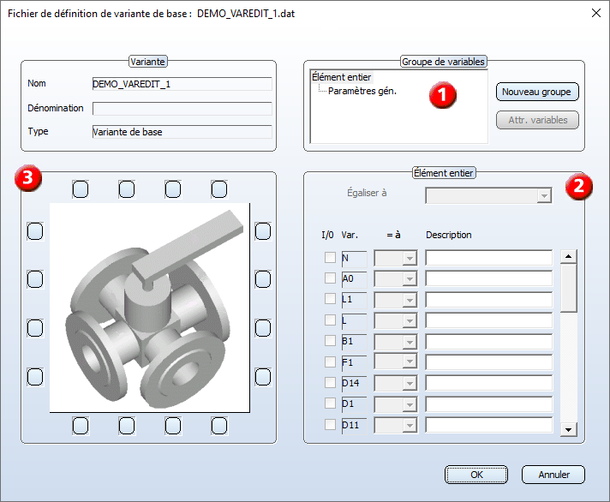Enable the I/O checkbox for D14
Viewport: 610px width, 502px height.
(330, 383)
